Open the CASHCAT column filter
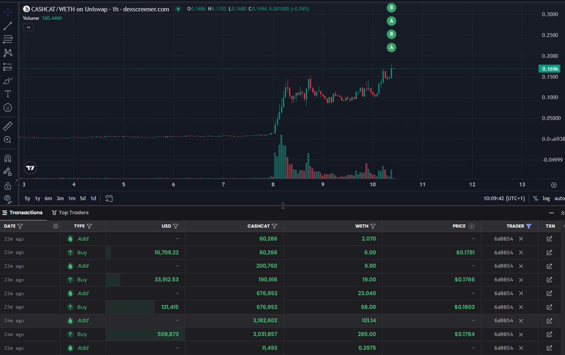Screen dimensions: 565x355 pos(274,226)
